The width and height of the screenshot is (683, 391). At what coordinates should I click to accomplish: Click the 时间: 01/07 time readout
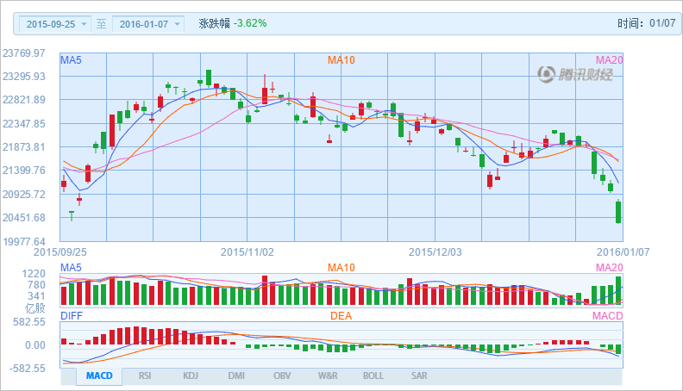[x=647, y=23]
